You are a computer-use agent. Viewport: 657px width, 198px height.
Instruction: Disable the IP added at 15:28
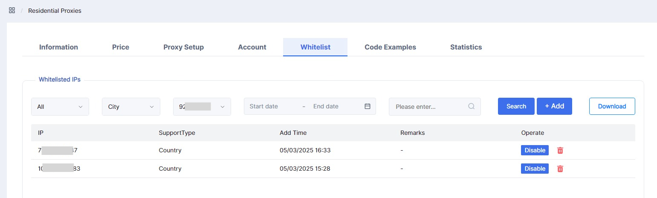click(x=535, y=169)
